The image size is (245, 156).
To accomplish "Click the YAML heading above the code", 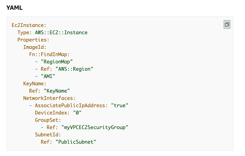I will coord(14,8).
